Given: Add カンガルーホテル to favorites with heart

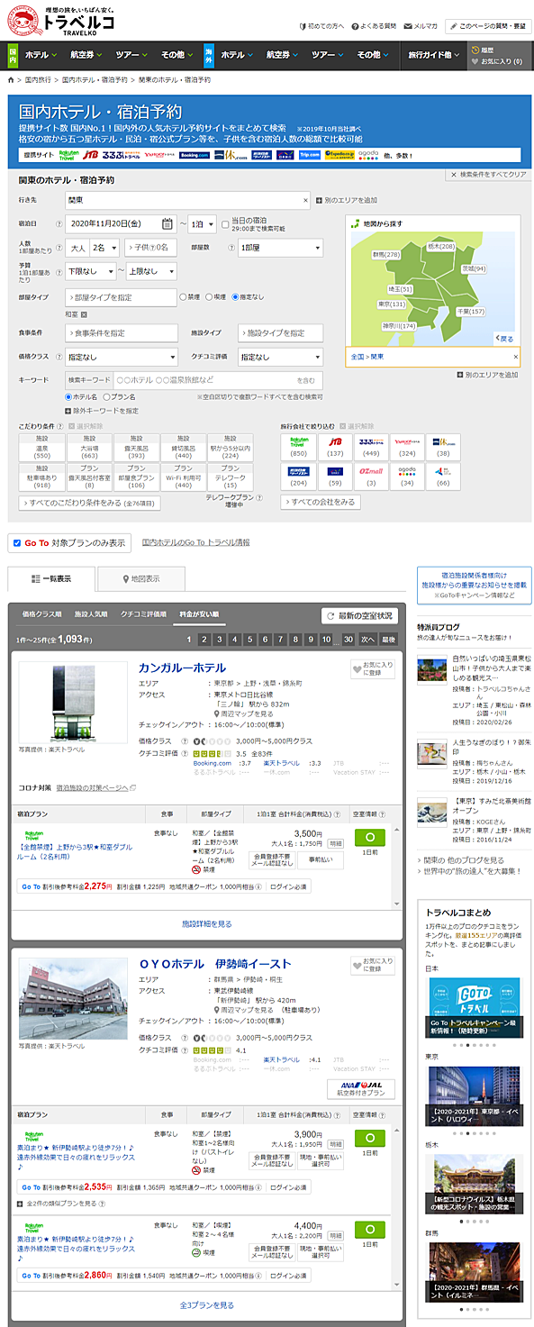Looking at the screenshot, I should 372,668.
